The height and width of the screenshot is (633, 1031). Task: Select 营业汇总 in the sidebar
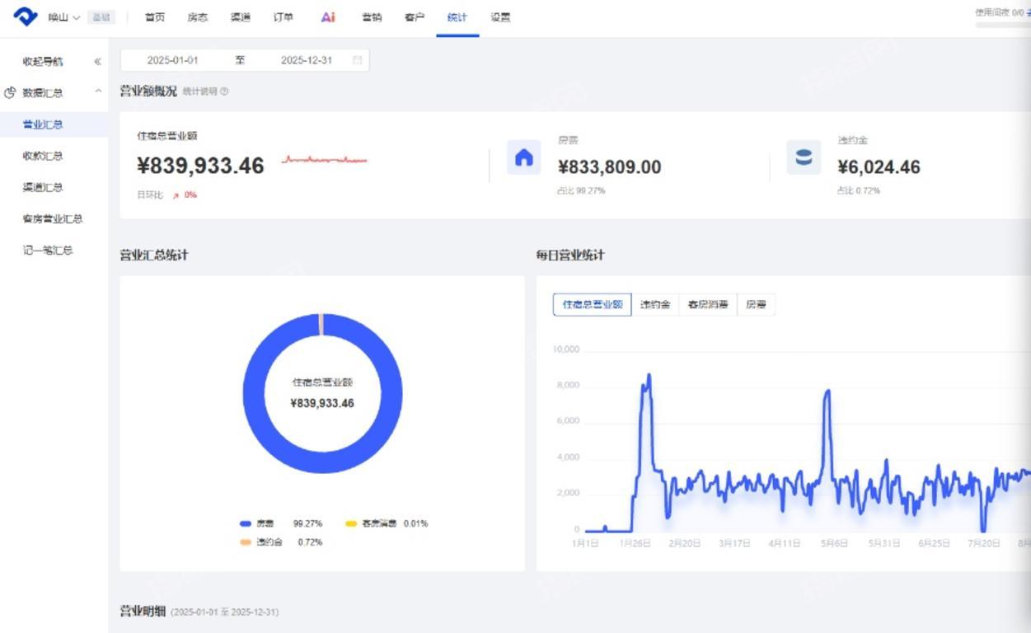[x=54, y=124]
